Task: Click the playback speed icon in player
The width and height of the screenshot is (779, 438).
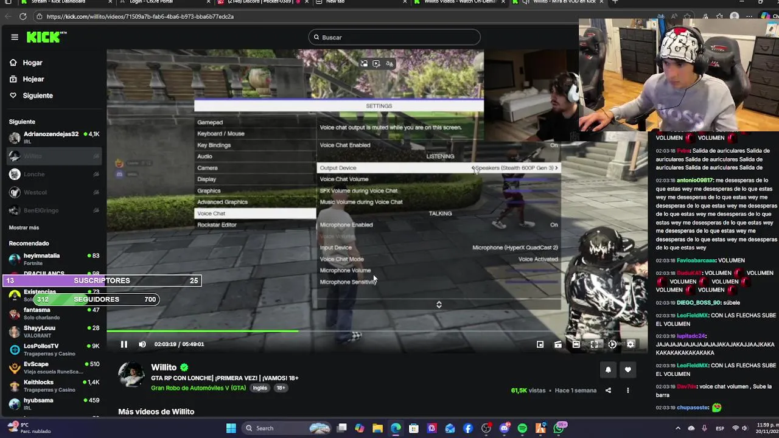Action: tap(612, 344)
